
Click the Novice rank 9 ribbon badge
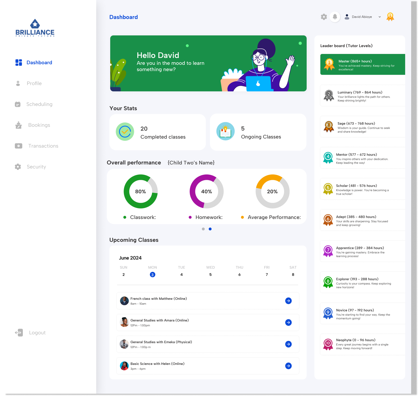coord(328,313)
